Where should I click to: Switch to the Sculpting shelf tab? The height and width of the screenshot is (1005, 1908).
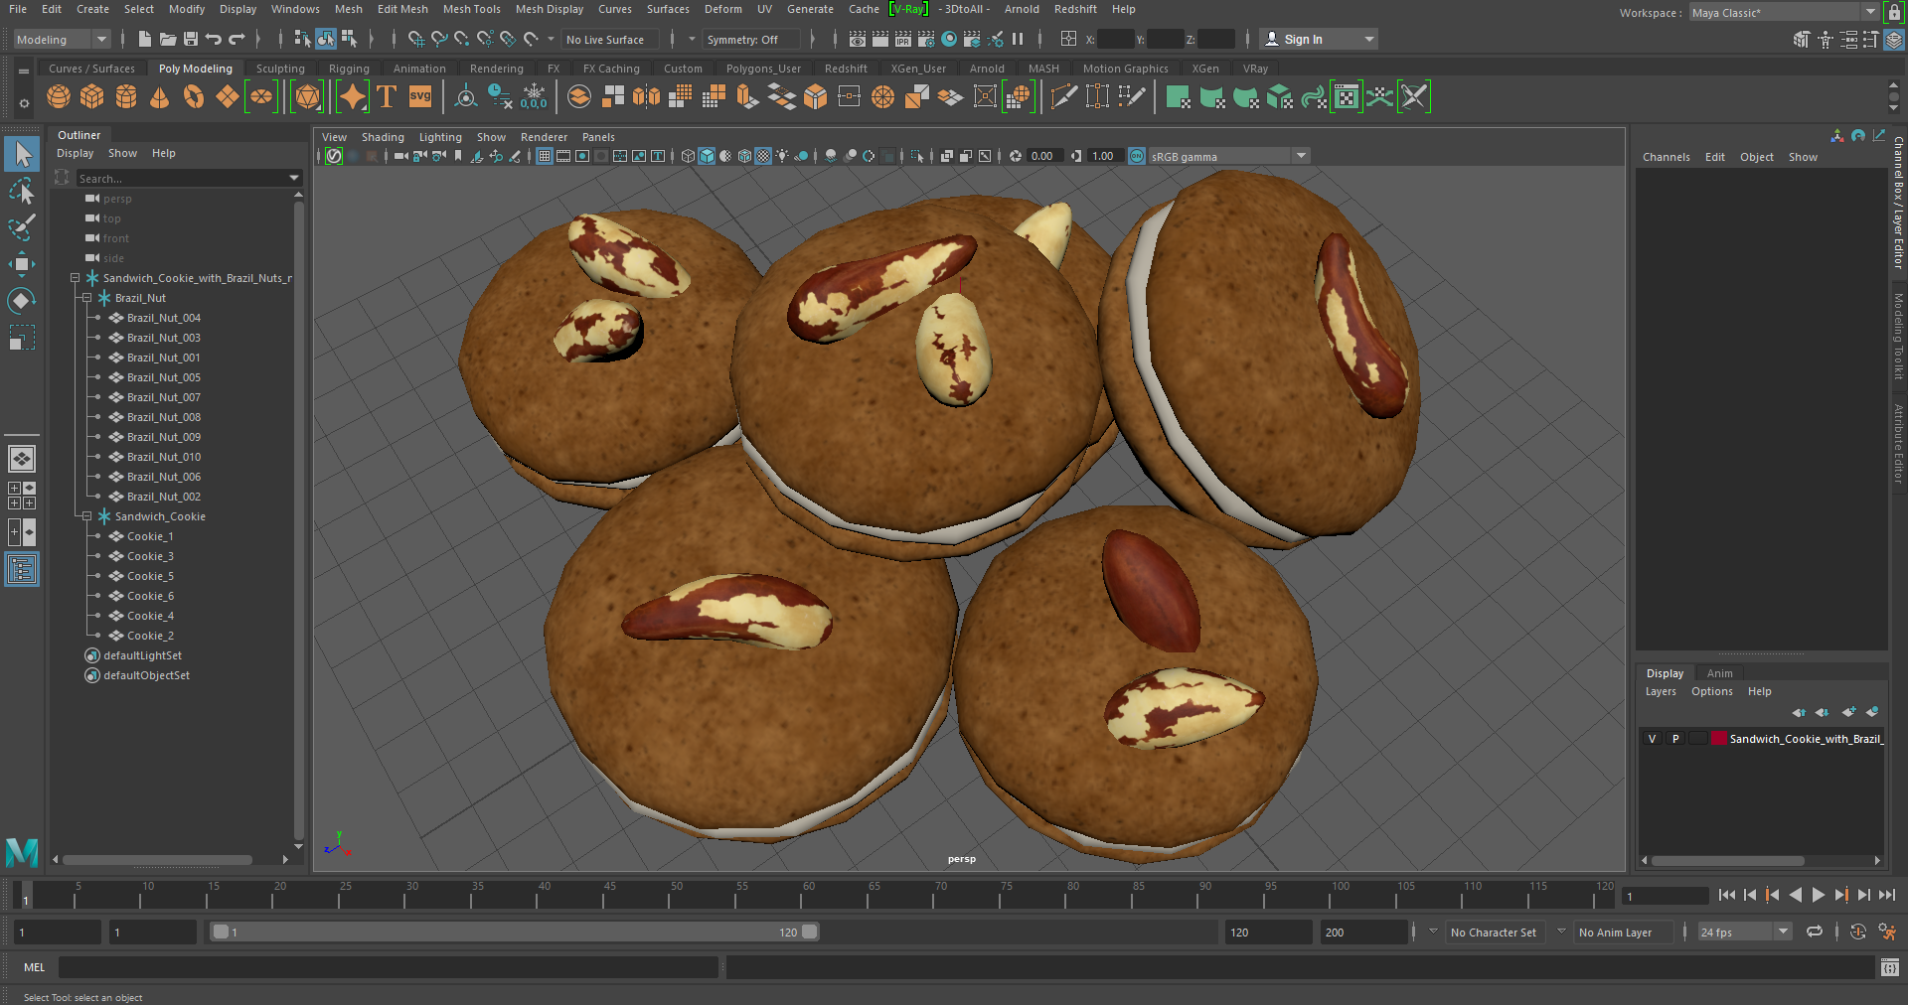[280, 69]
